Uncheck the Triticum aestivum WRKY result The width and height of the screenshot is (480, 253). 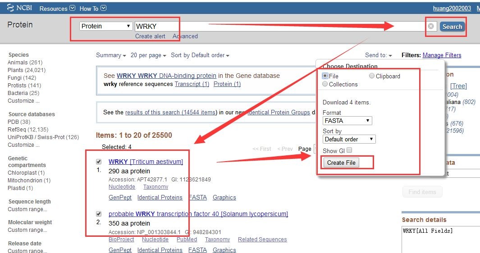coord(99,162)
